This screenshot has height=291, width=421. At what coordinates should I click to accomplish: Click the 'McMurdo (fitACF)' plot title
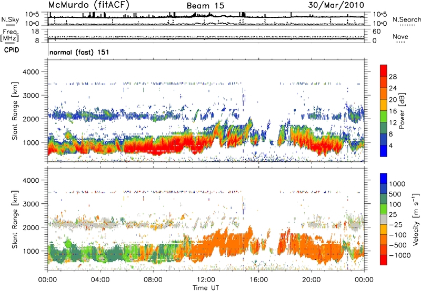point(88,5)
